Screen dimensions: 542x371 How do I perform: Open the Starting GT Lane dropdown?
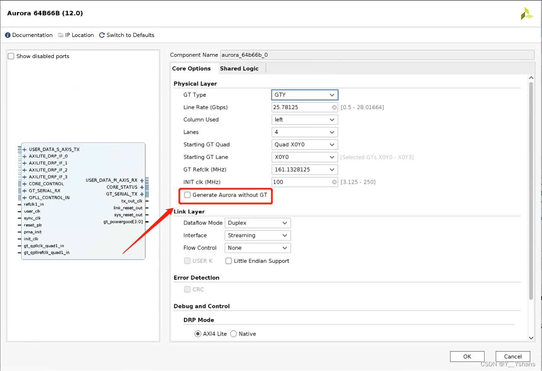pyautogui.click(x=305, y=157)
